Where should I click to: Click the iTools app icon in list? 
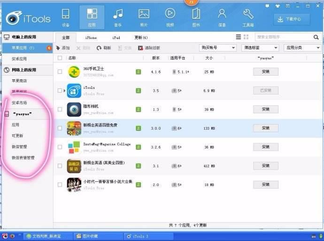tap(74, 91)
